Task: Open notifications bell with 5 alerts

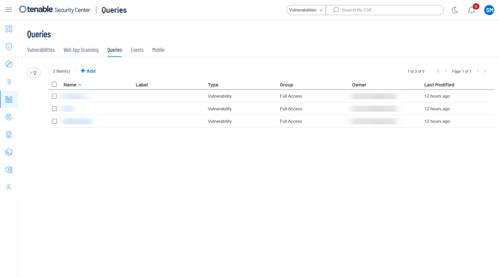Action: 472,10
